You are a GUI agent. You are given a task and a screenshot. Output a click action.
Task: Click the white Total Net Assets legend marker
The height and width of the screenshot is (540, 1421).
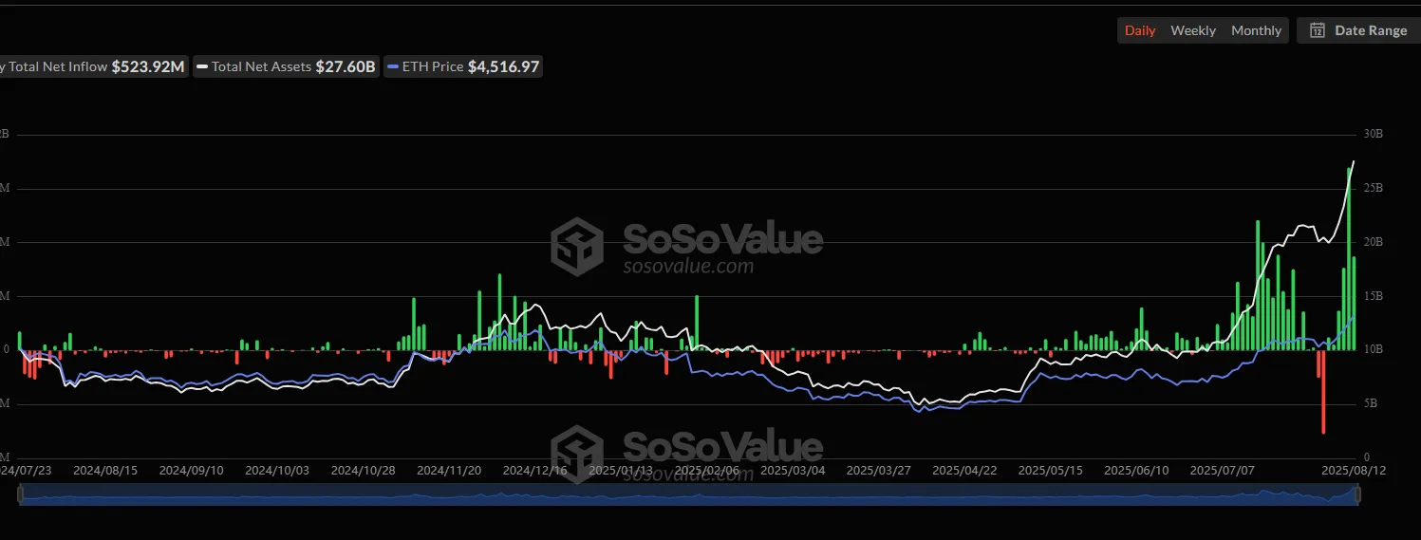pos(202,67)
